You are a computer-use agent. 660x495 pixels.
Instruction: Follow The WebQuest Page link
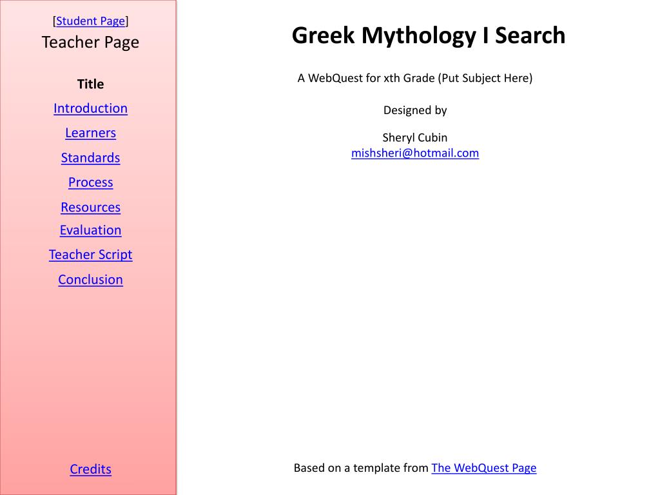tap(483, 468)
